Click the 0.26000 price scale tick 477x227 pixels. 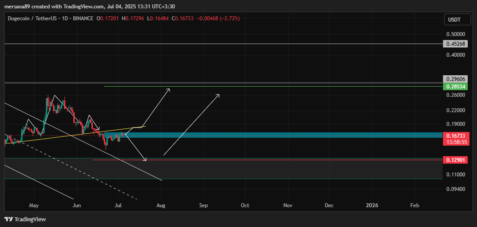click(x=455, y=95)
